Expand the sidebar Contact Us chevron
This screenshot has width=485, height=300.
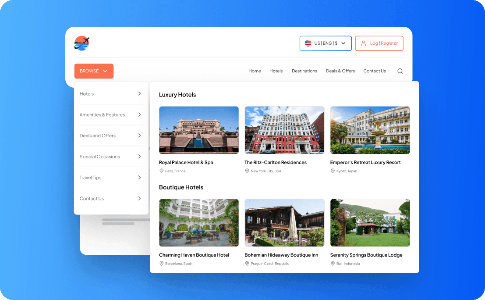[x=139, y=198]
